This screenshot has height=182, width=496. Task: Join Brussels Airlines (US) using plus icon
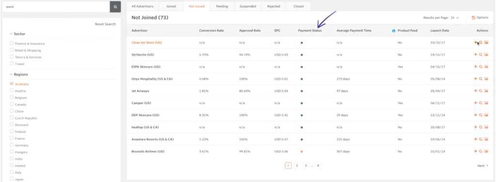tap(476, 152)
